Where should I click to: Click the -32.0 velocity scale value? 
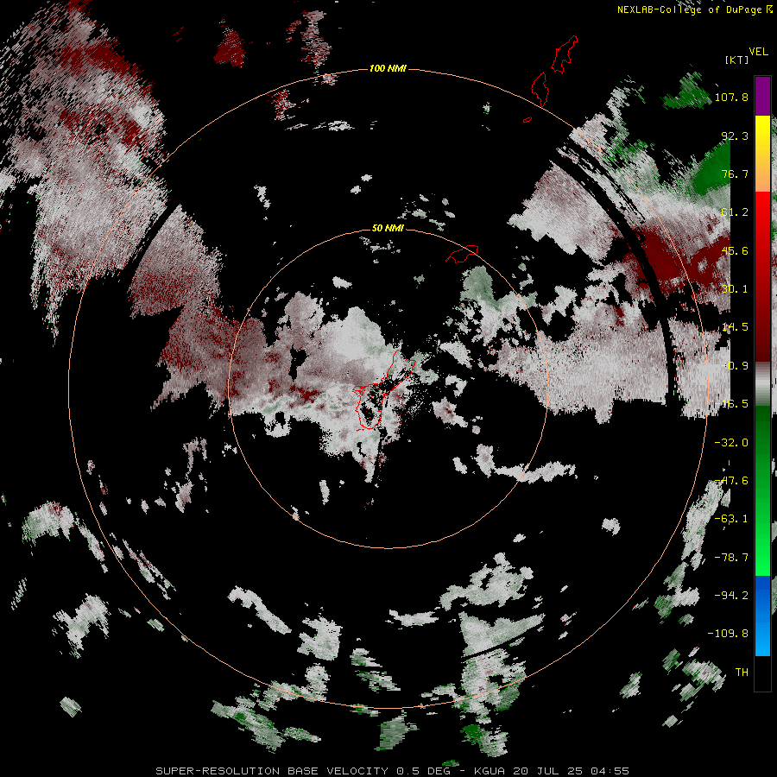pos(731,443)
